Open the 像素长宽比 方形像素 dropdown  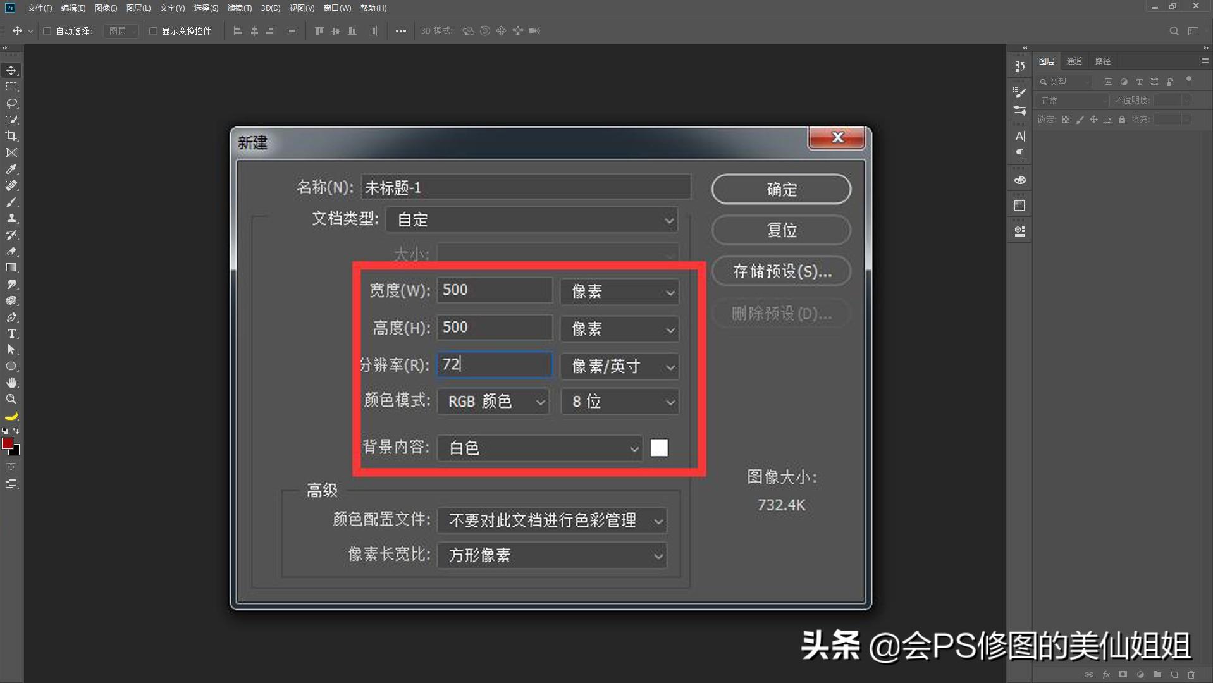(552, 555)
